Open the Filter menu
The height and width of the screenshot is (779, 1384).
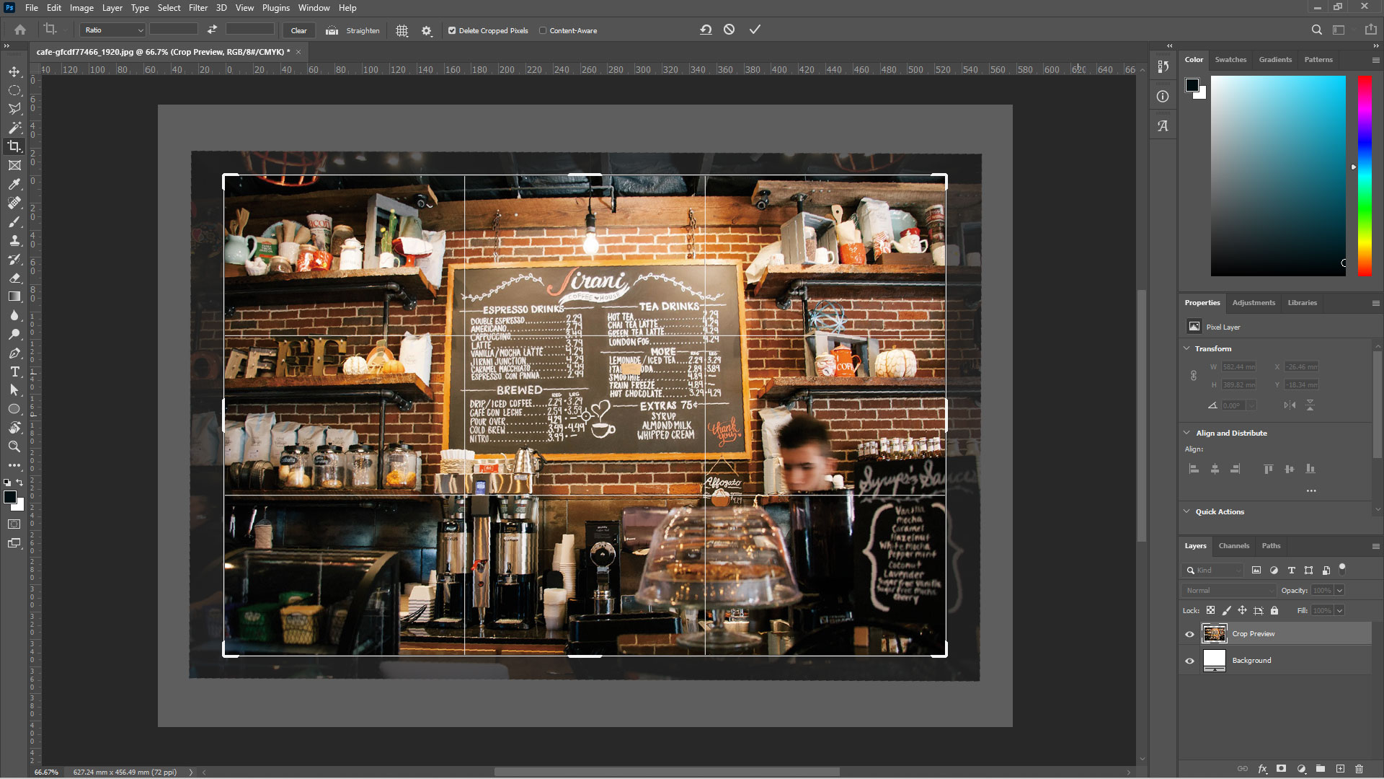pos(198,8)
